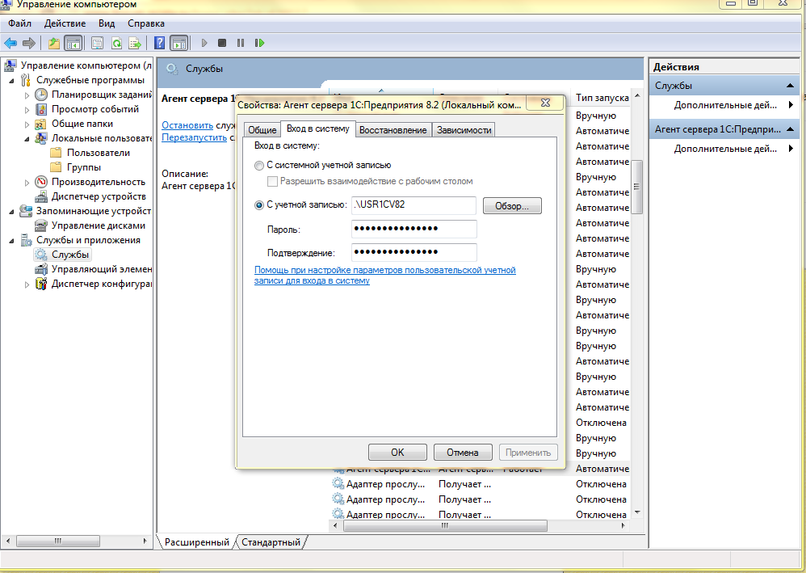Switch to the Стандартный view tab
The width and height of the screenshot is (806, 573).
click(x=271, y=542)
